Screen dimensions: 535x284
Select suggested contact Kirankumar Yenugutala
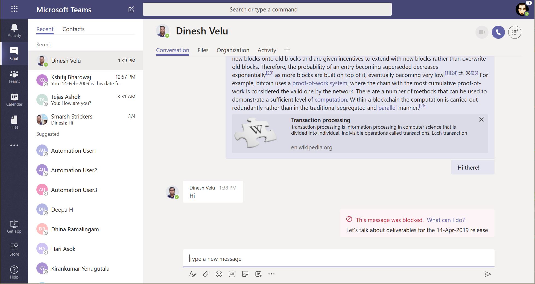coord(86,268)
